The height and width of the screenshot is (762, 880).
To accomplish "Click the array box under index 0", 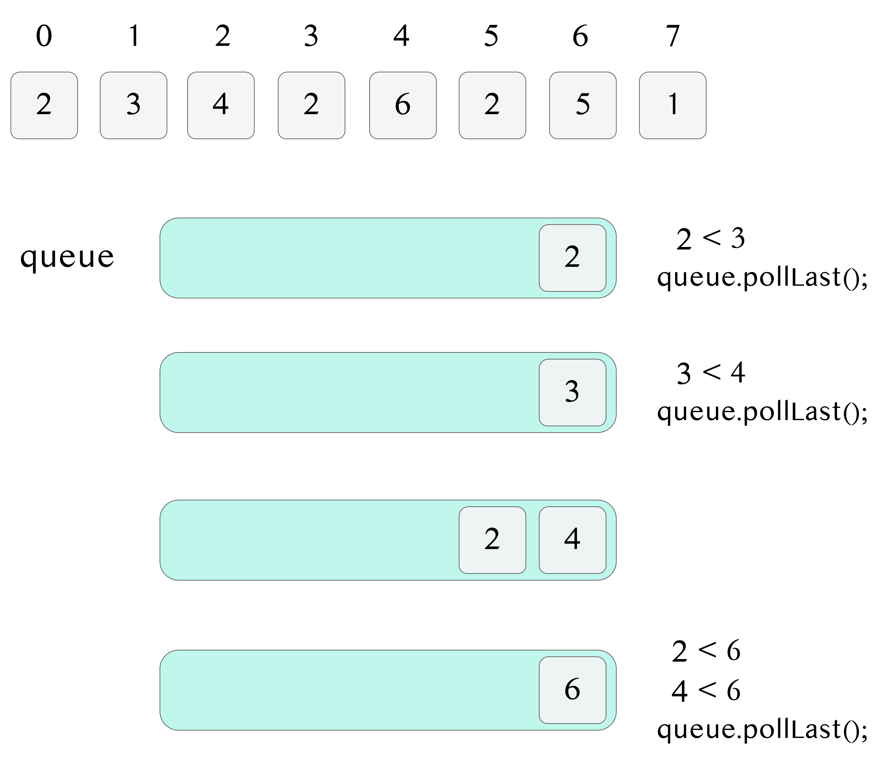I will click(x=44, y=105).
